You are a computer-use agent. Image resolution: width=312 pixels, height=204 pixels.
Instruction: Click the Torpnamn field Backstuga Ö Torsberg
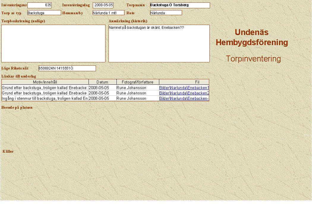(x=180, y=5)
